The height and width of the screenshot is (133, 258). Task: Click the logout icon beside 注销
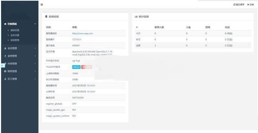point(248,5)
